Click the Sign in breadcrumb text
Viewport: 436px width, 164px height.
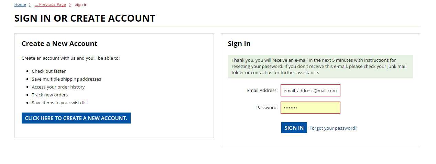81,4
